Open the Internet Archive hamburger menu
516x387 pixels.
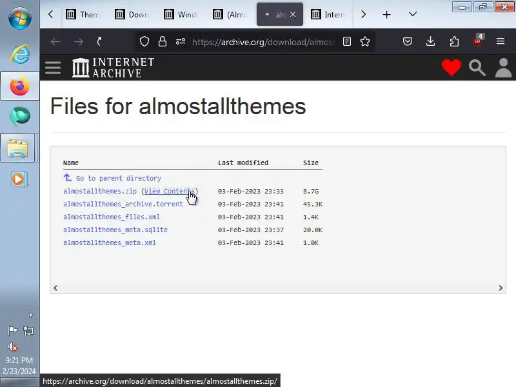pos(53,68)
